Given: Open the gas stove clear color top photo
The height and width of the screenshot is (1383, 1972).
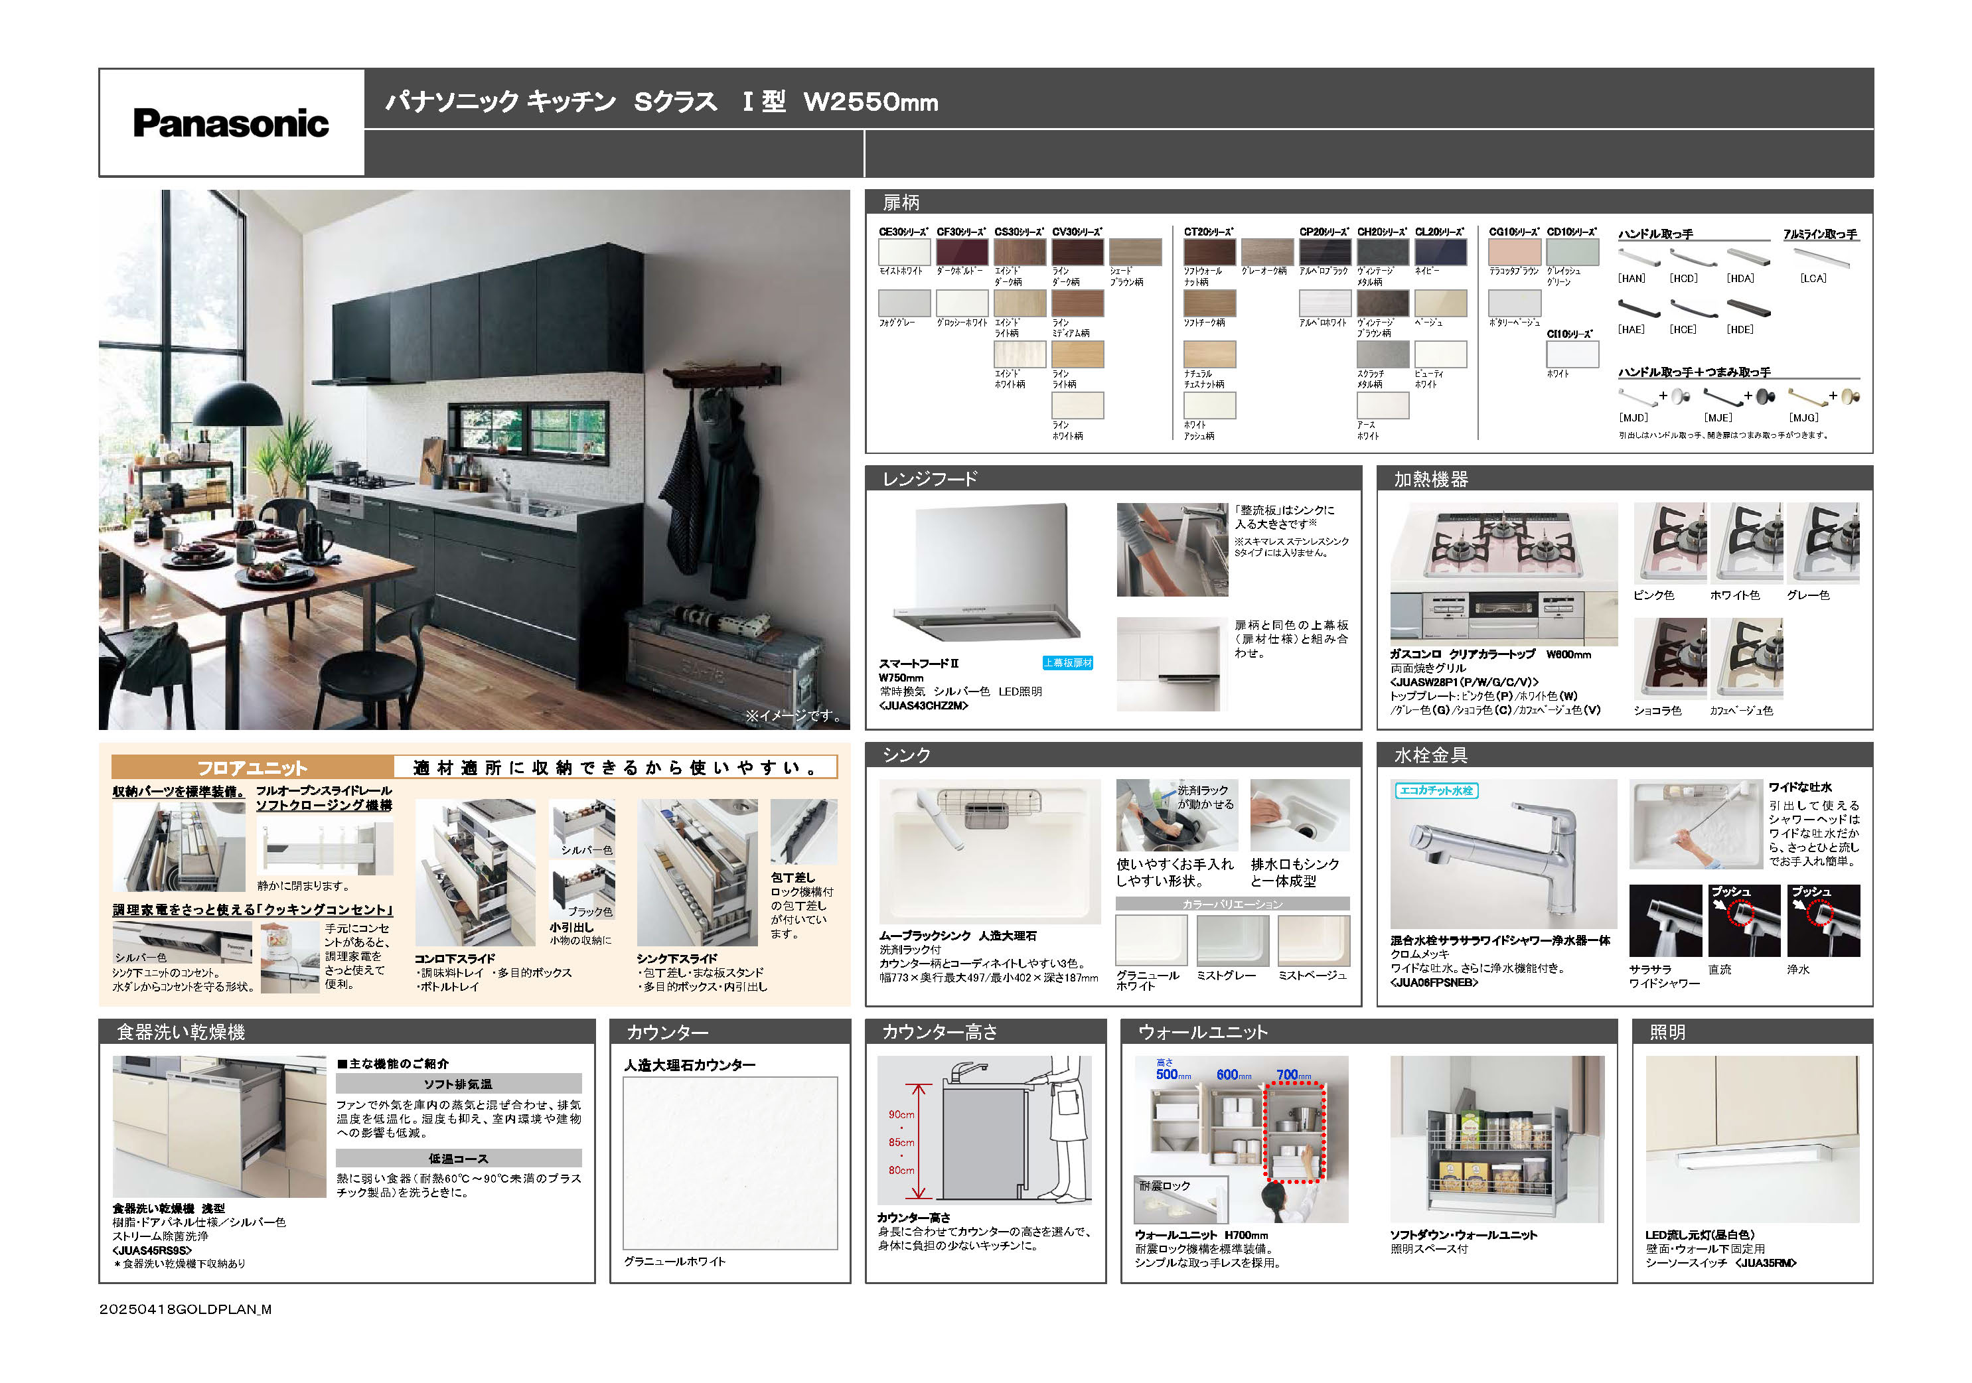Looking at the screenshot, I should 1504,573.
